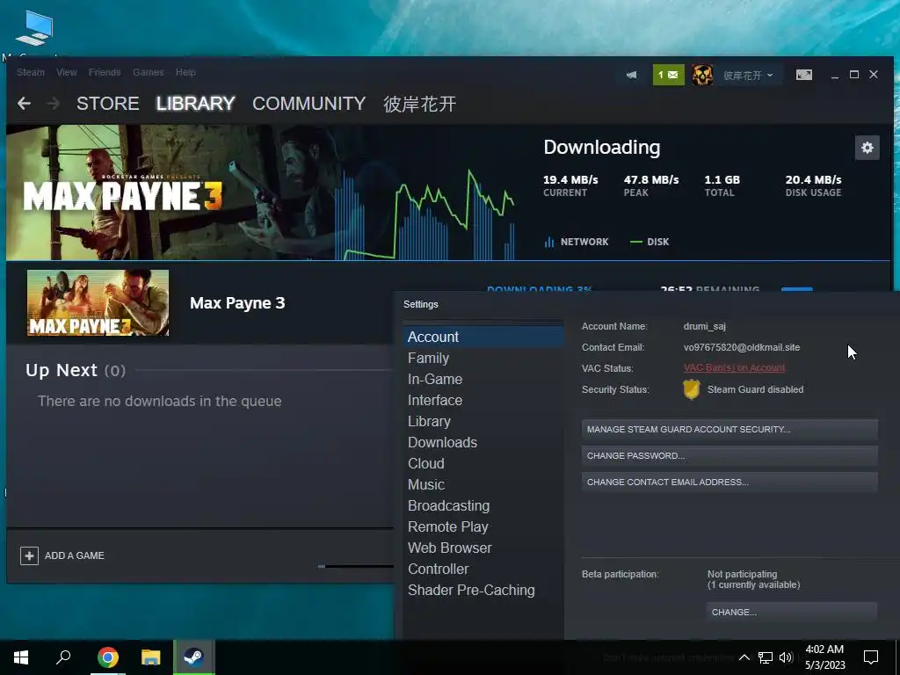
Task: Click the forward navigation arrow
Action: 53,104
